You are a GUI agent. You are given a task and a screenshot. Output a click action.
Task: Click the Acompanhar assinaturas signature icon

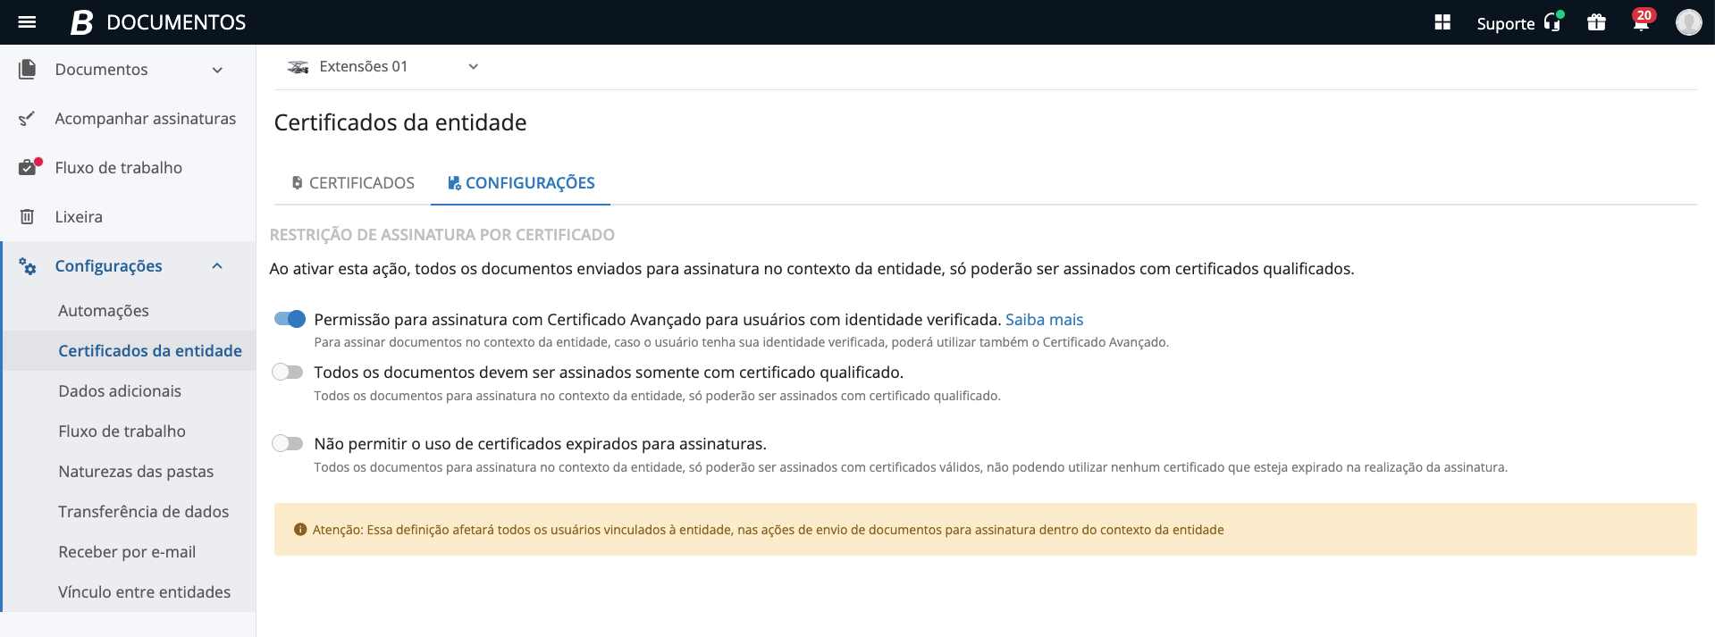[x=28, y=119]
